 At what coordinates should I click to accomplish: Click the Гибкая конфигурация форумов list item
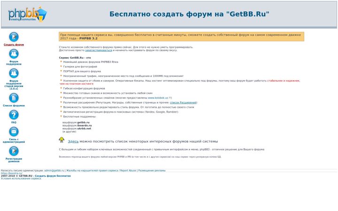(x=84, y=89)
